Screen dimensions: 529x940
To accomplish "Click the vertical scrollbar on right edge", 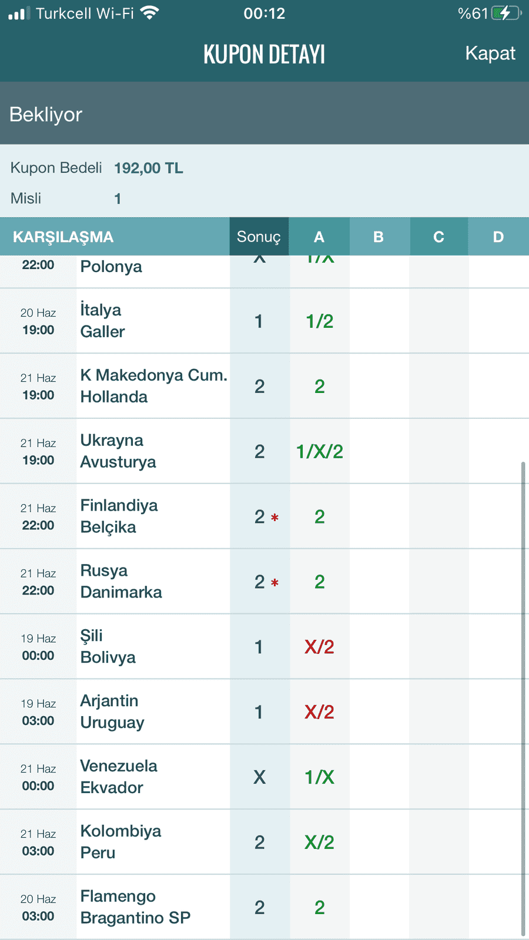I will [523, 699].
